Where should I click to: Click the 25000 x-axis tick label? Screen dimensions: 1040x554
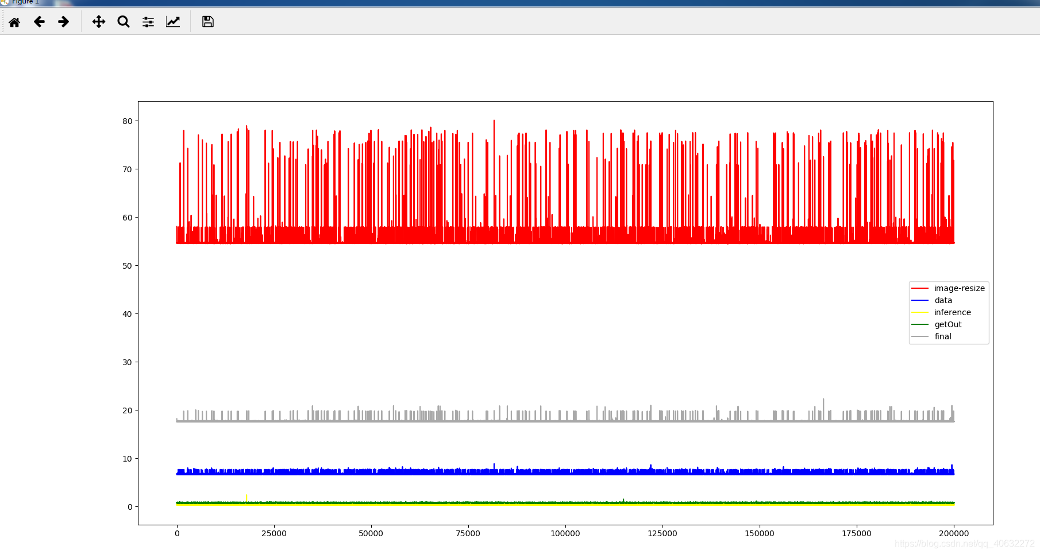tap(274, 533)
